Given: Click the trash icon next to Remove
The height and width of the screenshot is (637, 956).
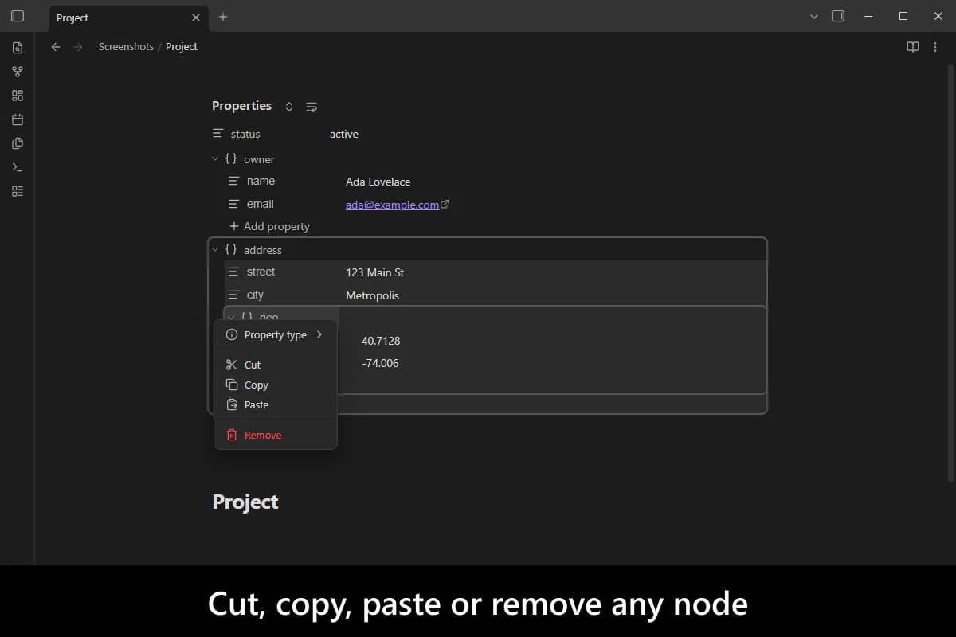Looking at the screenshot, I should (232, 435).
